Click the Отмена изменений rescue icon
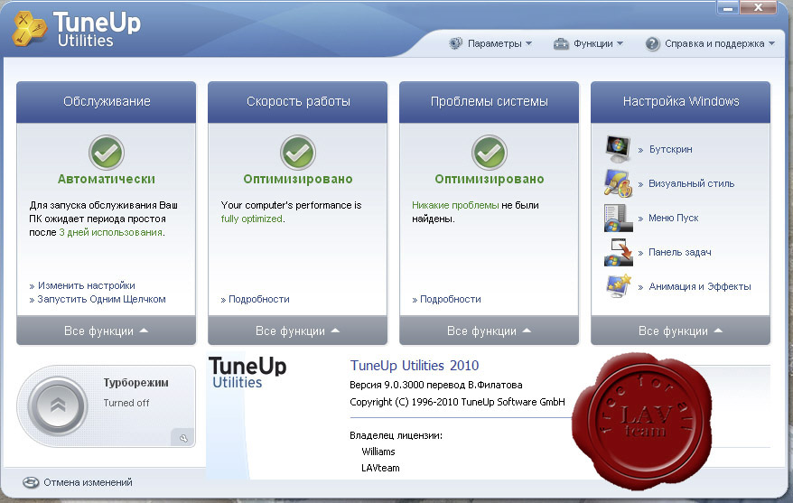793x503 pixels. (x=31, y=482)
